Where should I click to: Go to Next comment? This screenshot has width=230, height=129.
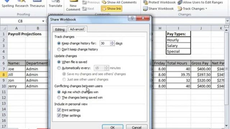[88, 9]
